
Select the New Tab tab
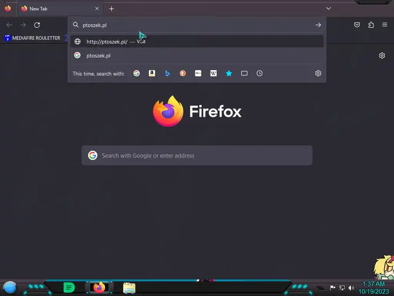tap(60, 8)
